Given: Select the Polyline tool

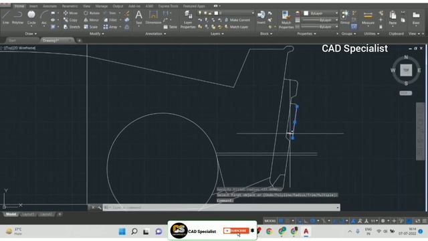Looking at the screenshot, I should [x=18, y=17].
